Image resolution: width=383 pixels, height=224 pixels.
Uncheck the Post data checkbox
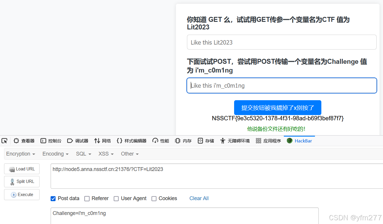point(53,199)
